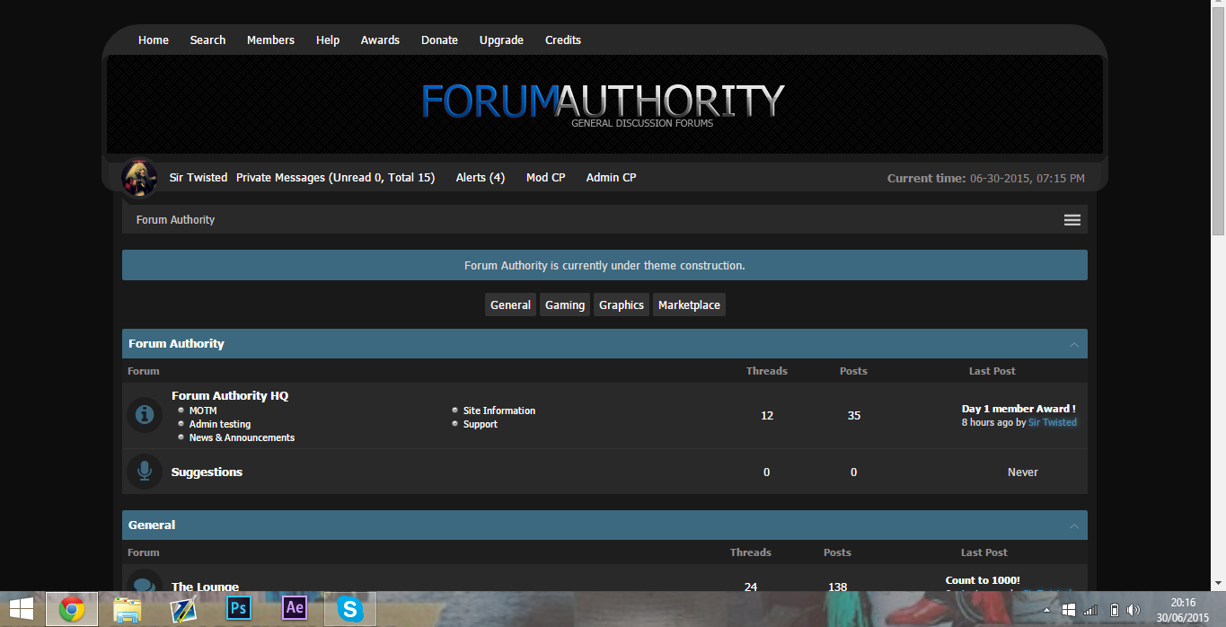Click the Forum Authority logo banner
The height and width of the screenshot is (627, 1226).
604,104
